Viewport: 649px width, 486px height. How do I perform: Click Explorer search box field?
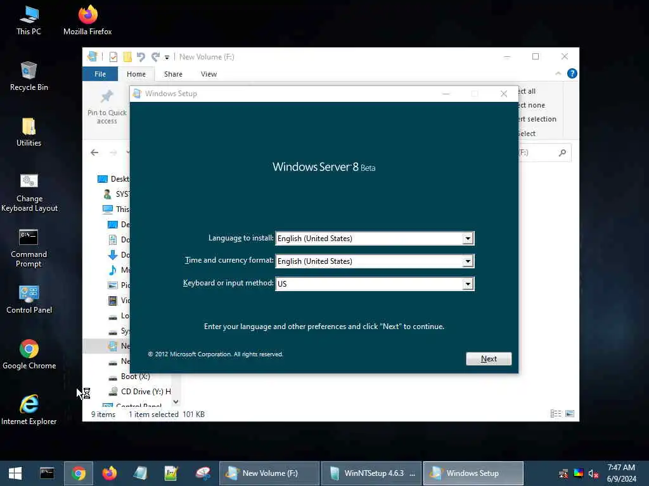(544, 153)
